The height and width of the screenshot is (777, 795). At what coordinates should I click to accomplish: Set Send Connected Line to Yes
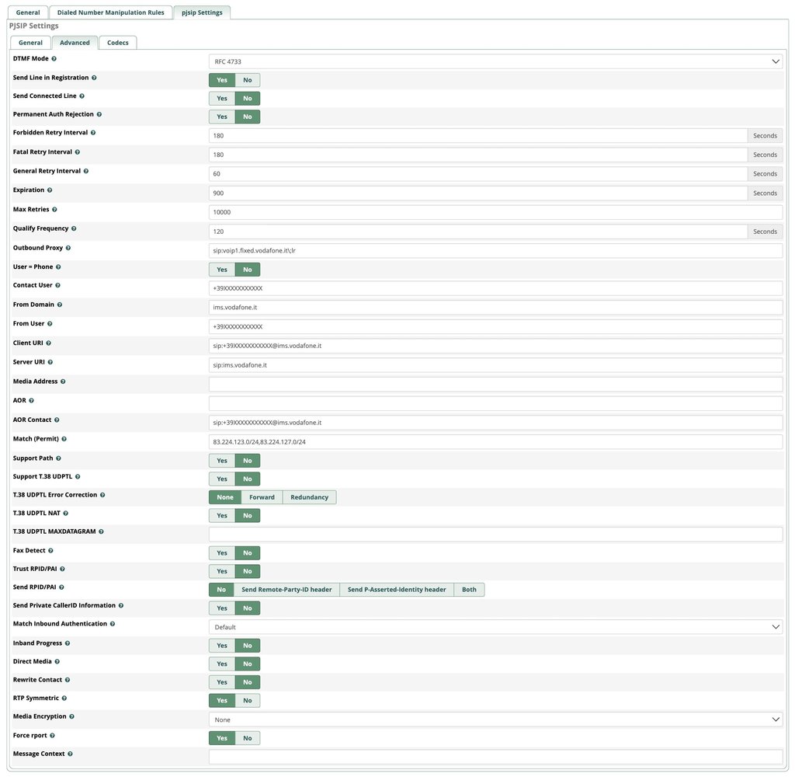[222, 99]
